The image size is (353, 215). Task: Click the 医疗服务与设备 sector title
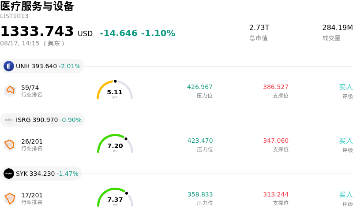point(37,6)
